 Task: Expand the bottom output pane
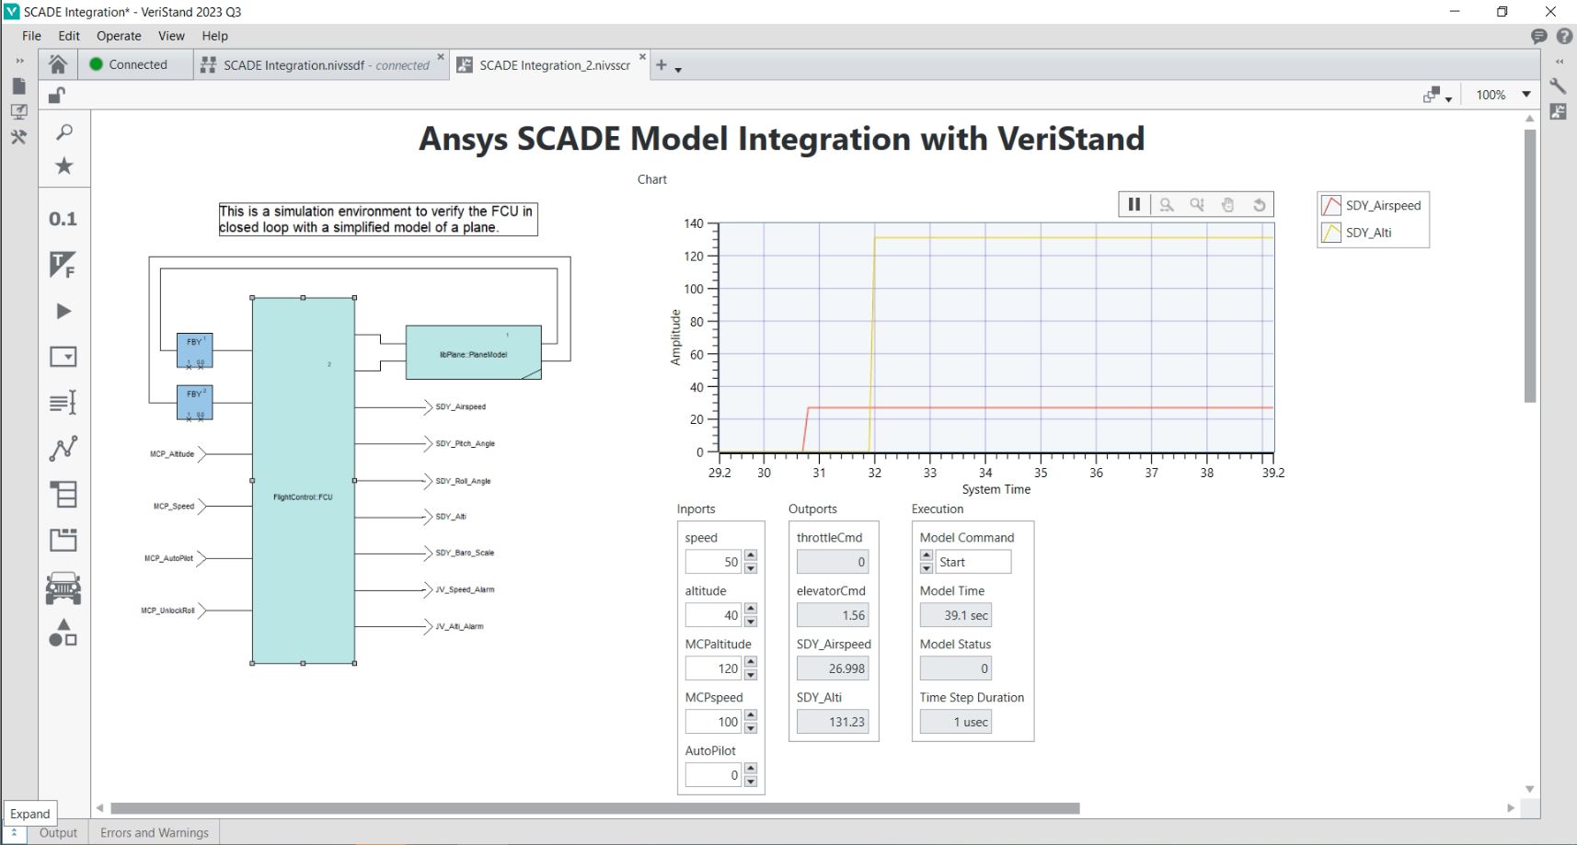(14, 832)
